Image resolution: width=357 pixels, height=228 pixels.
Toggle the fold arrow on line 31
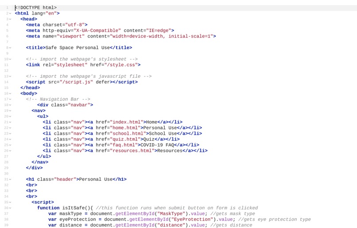[10, 179]
